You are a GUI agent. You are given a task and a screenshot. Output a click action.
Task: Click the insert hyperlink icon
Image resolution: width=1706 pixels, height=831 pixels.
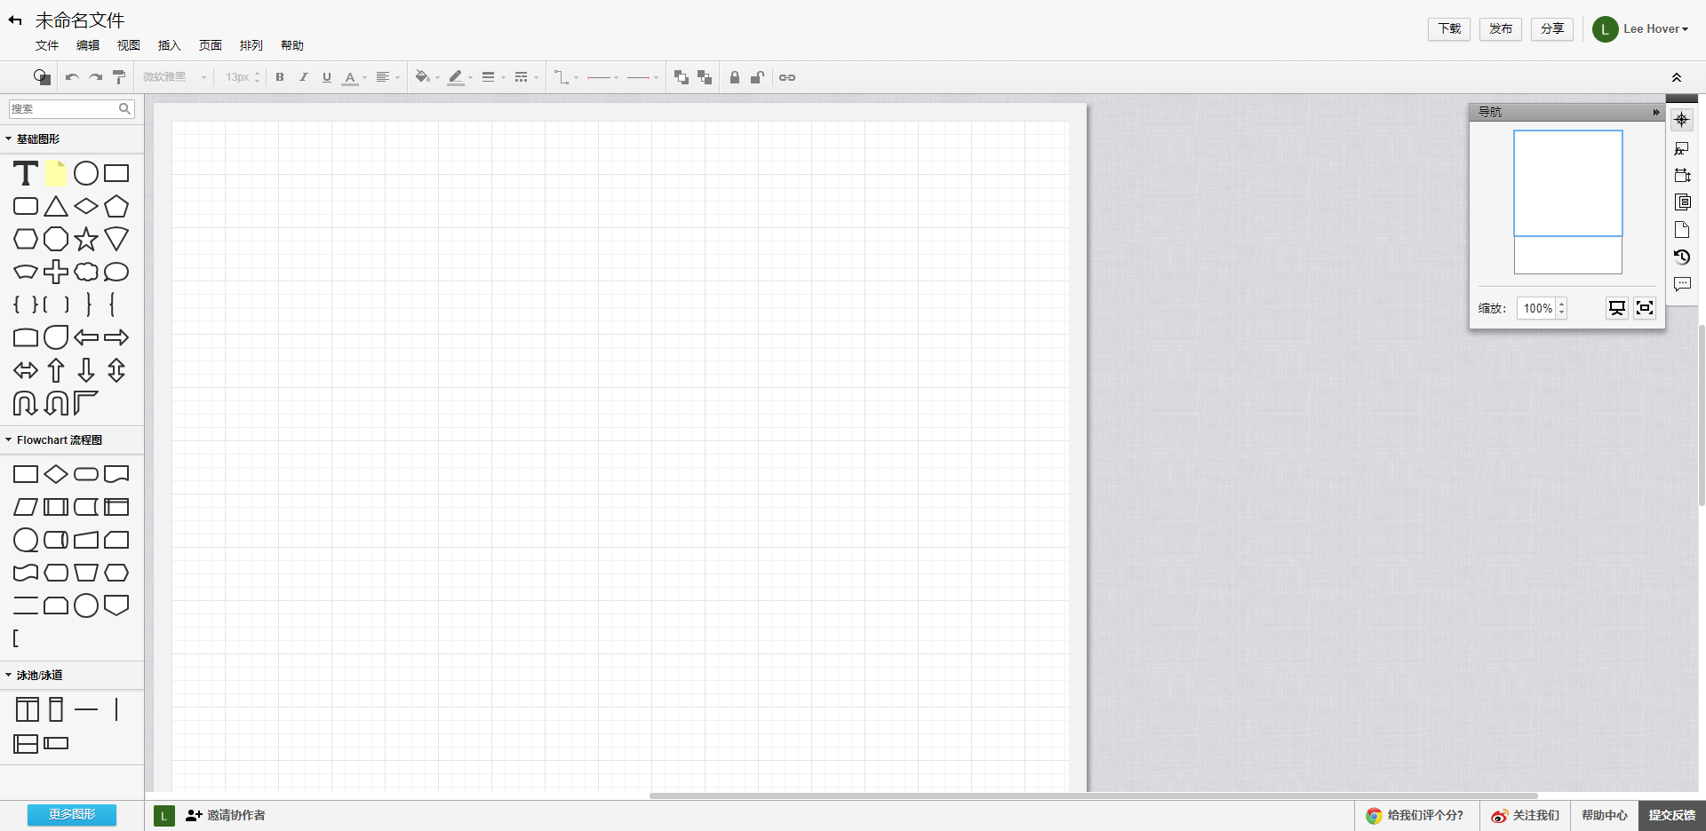point(787,77)
